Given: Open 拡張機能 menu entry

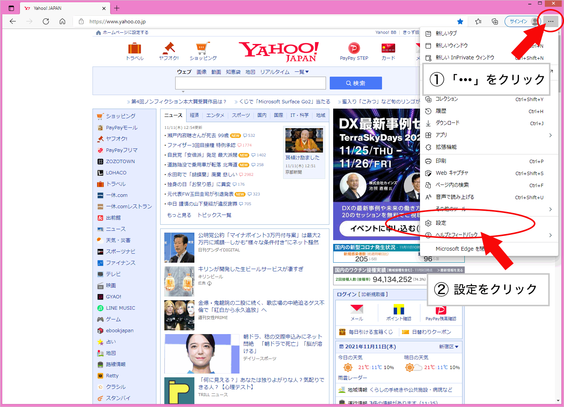Looking at the screenshot, I should click(x=489, y=147).
